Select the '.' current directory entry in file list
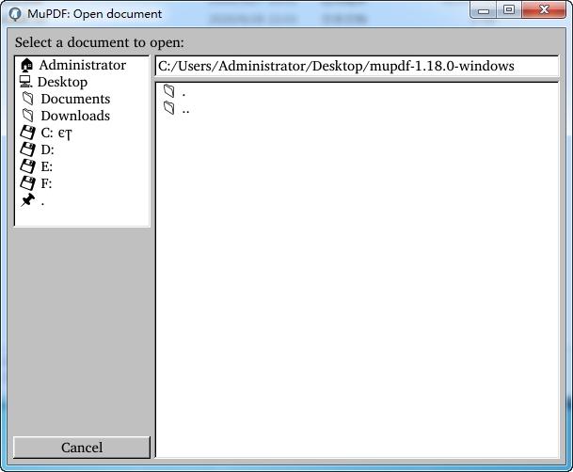This screenshot has width=573, height=472. click(357, 91)
